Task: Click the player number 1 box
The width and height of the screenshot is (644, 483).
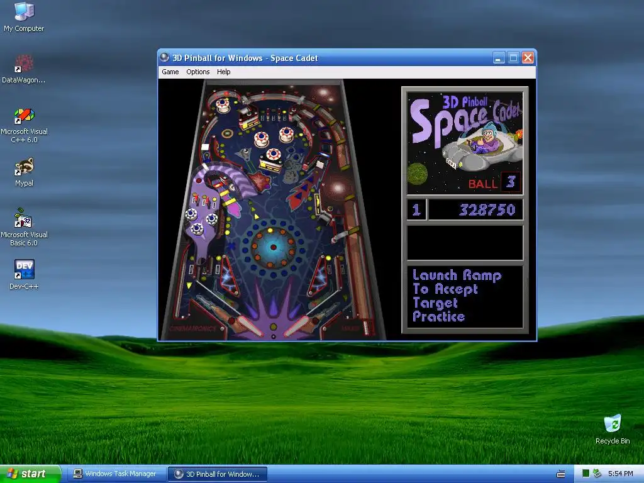Action: (416, 210)
